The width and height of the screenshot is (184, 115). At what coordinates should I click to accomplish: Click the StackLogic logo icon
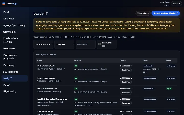point(4,4)
